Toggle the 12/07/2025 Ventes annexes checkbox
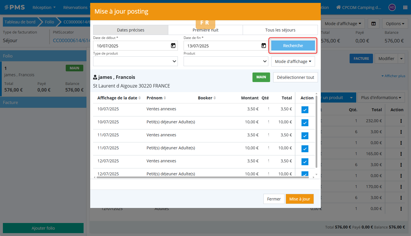Image resolution: width=411 pixels, height=236 pixels. (x=305, y=162)
